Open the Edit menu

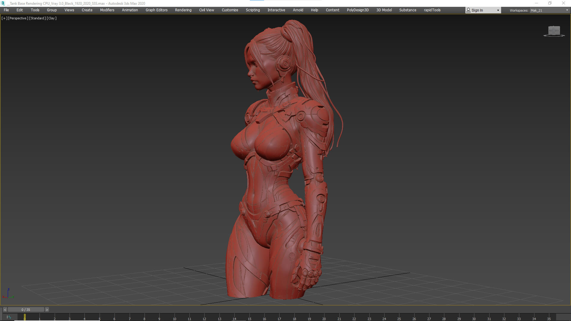click(20, 10)
